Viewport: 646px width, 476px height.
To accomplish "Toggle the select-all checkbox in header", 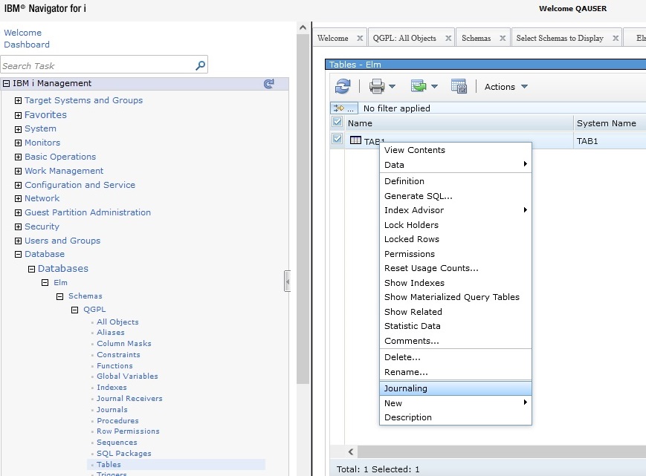I will pos(337,123).
